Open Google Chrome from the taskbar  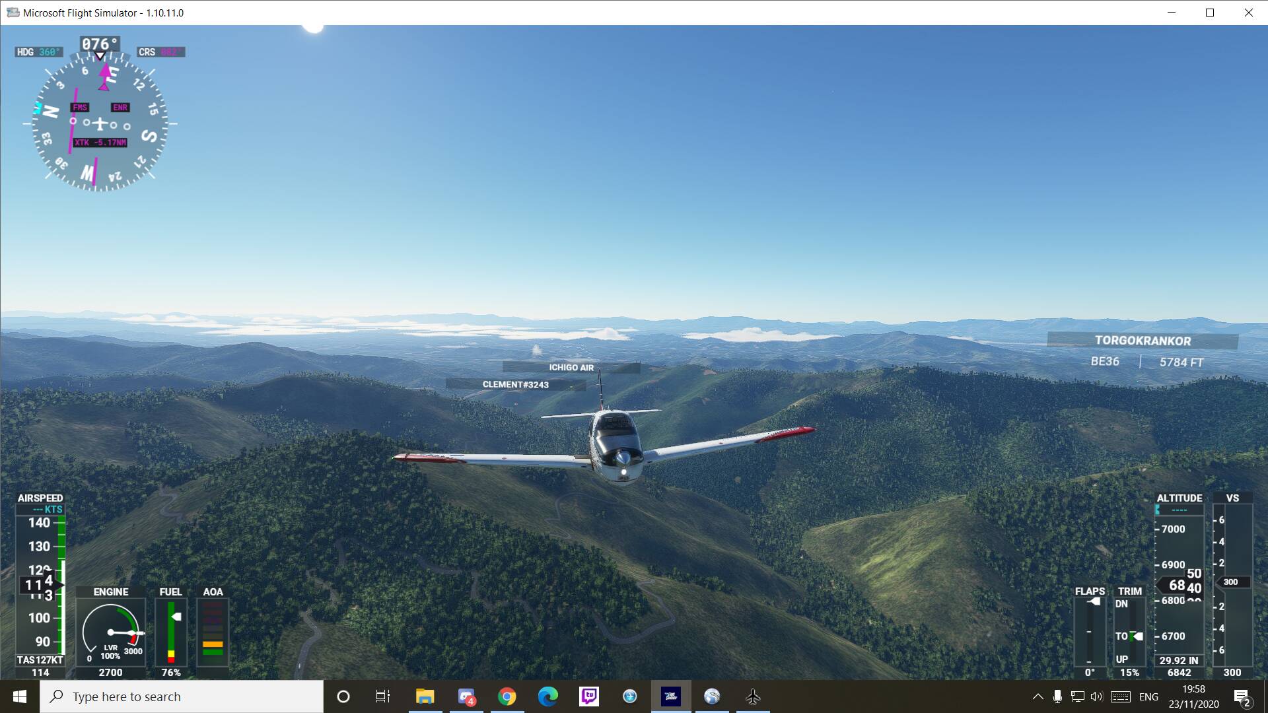[507, 696]
